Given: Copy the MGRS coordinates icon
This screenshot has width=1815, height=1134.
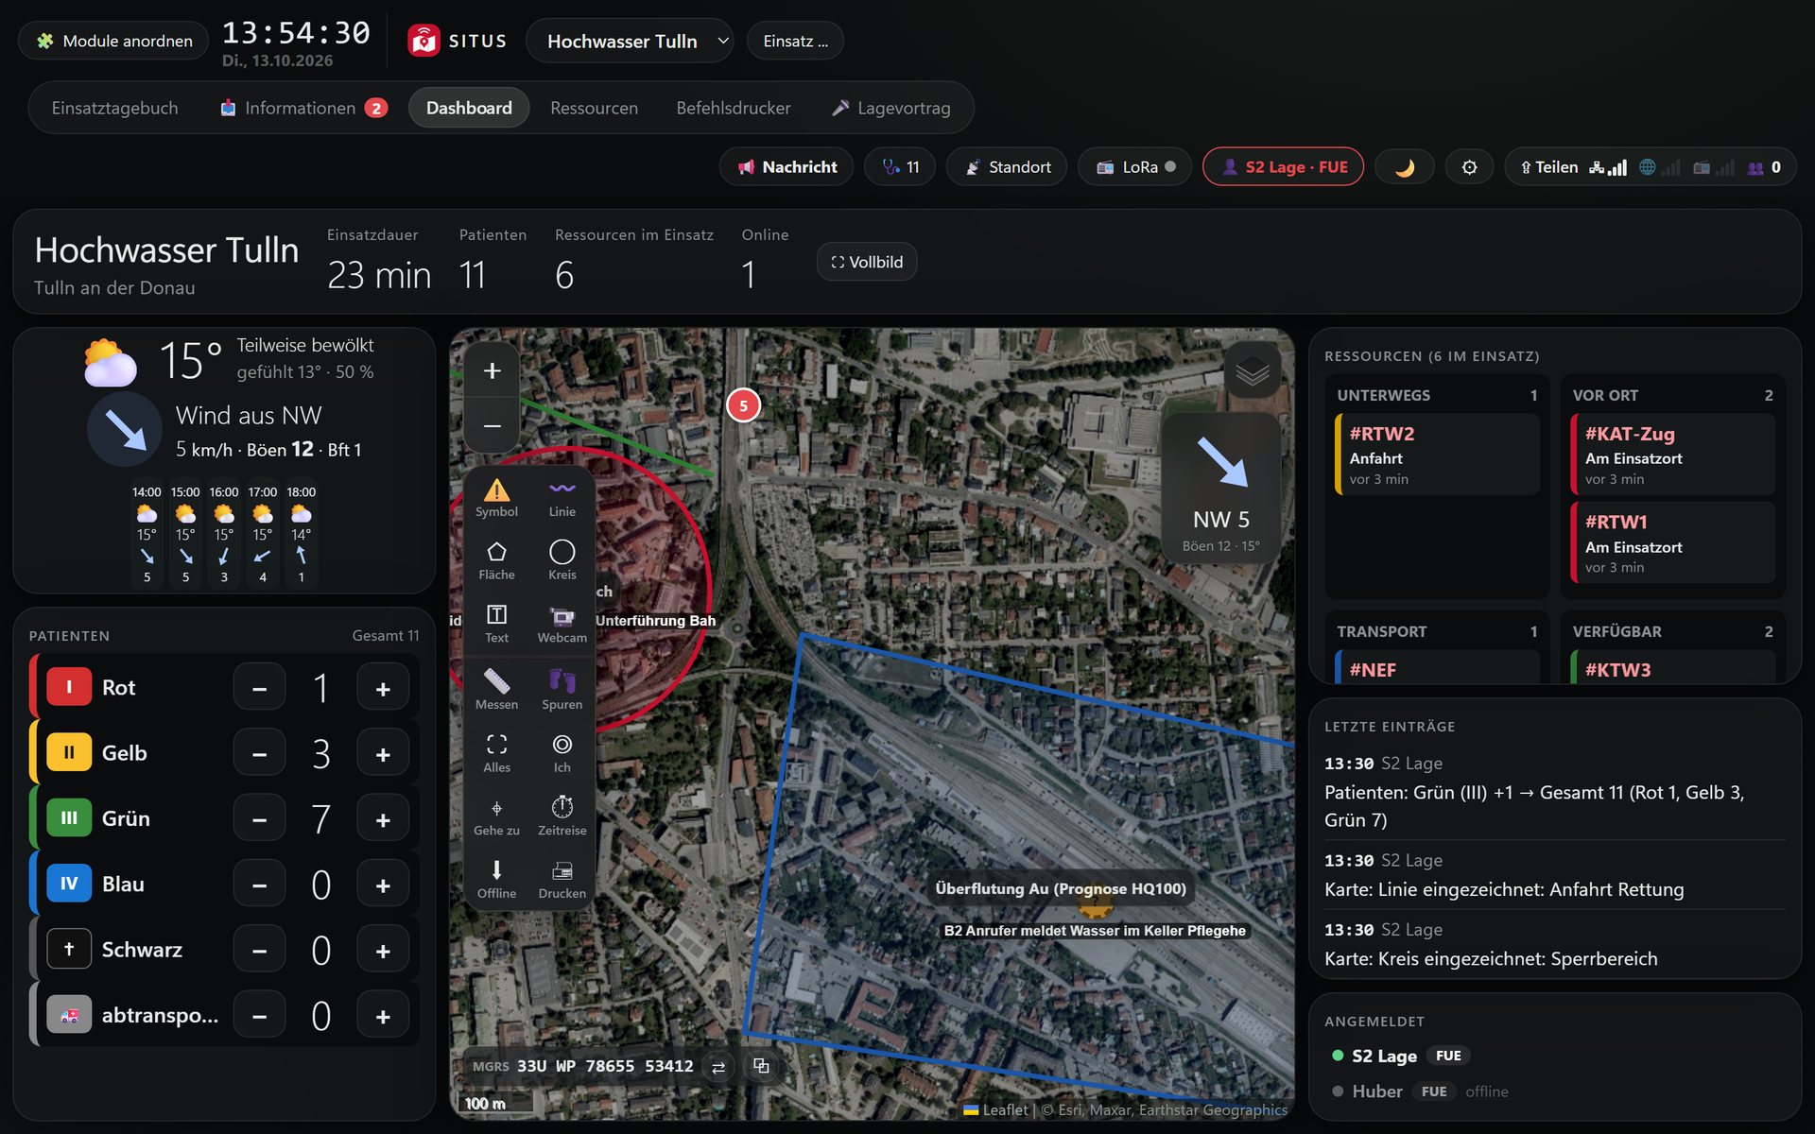Looking at the screenshot, I should click(761, 1066).
